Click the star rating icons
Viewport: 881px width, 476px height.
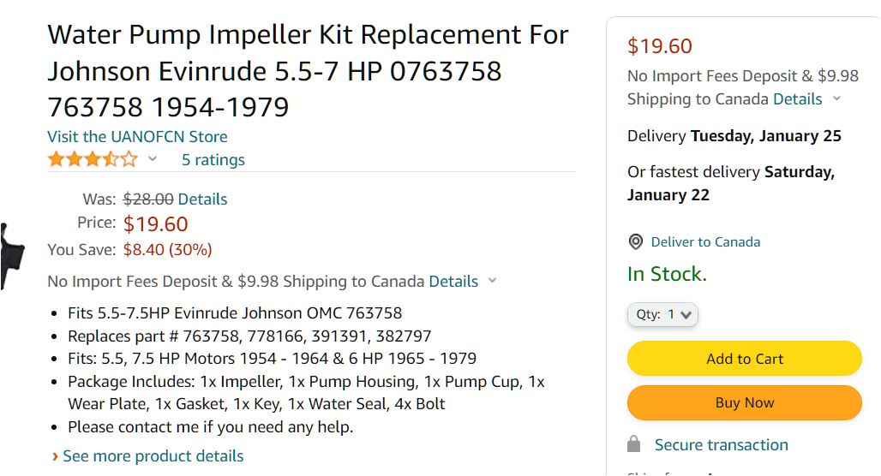(92, 159)
